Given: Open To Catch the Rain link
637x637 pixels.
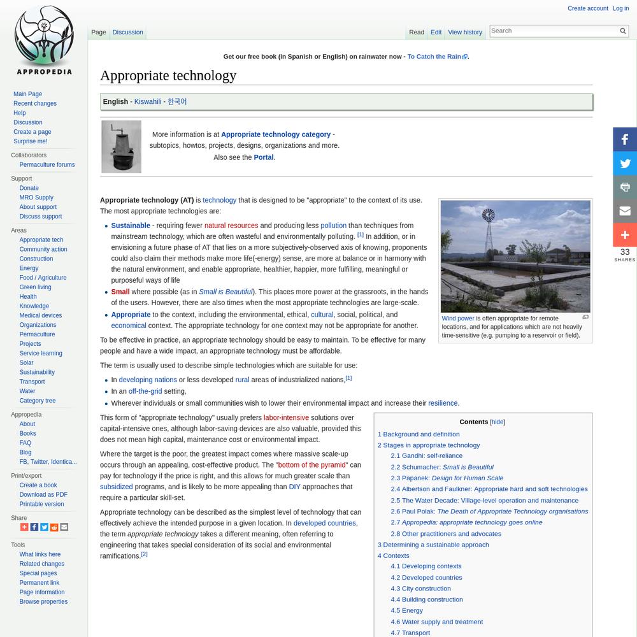Looking at the screenshot, I should 437,57.
